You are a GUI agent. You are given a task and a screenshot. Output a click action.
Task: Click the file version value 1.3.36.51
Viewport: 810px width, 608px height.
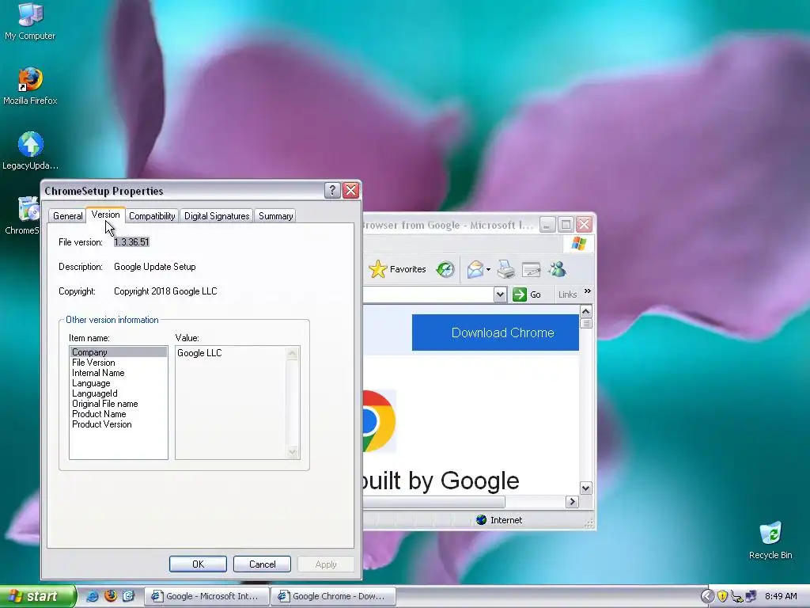click(x=131, y=242)
